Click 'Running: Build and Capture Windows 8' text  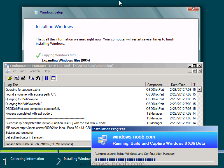pos(159,143)
